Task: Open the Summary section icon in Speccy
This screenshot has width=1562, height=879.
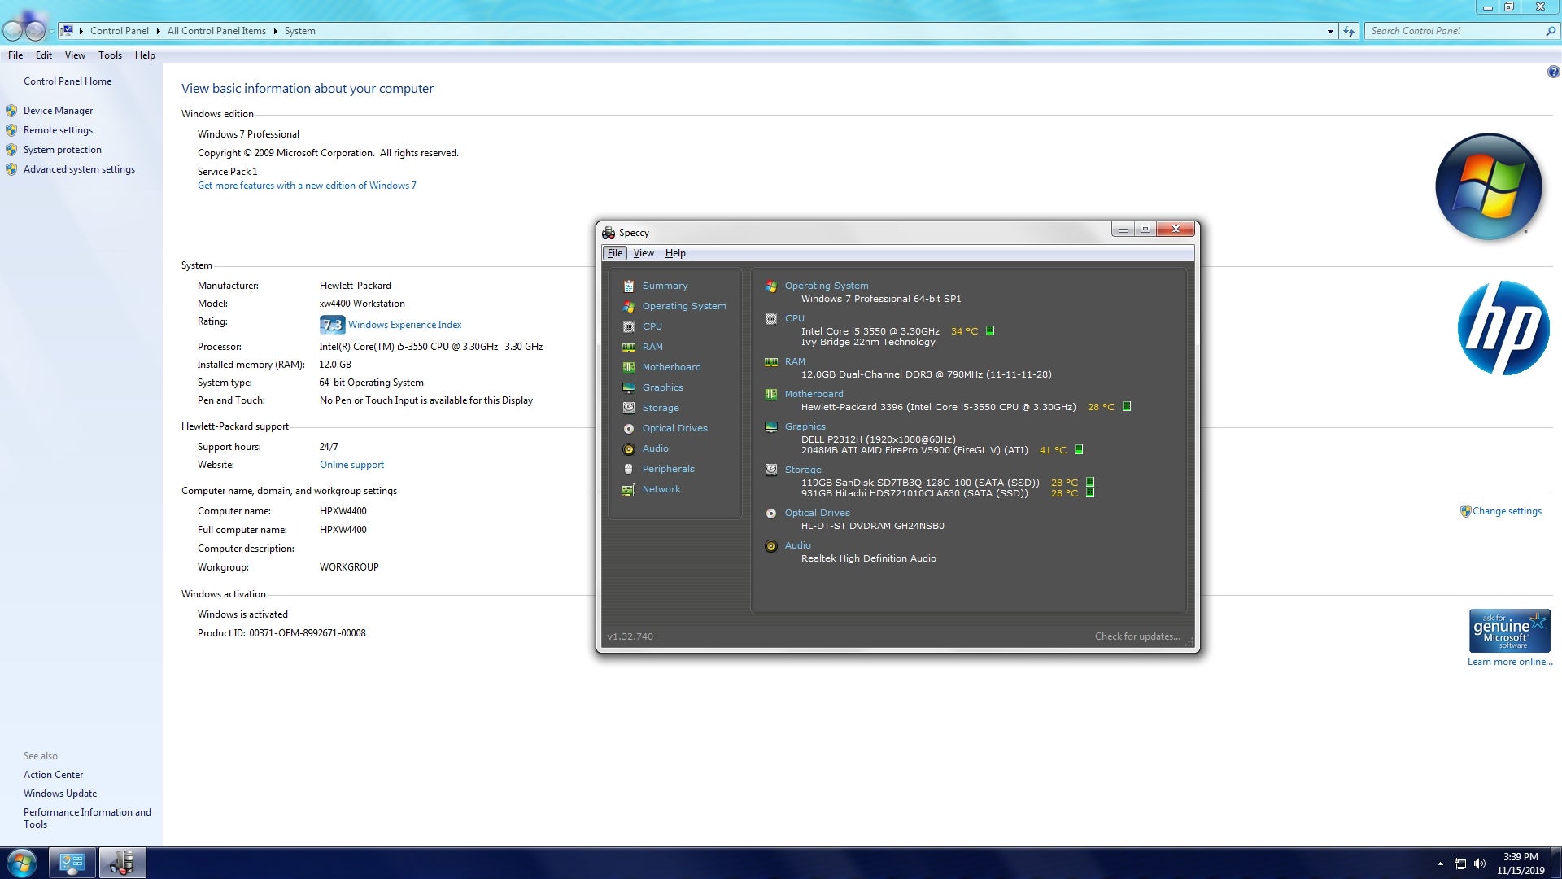Action: pyautogui.click(x=629, y=286)
